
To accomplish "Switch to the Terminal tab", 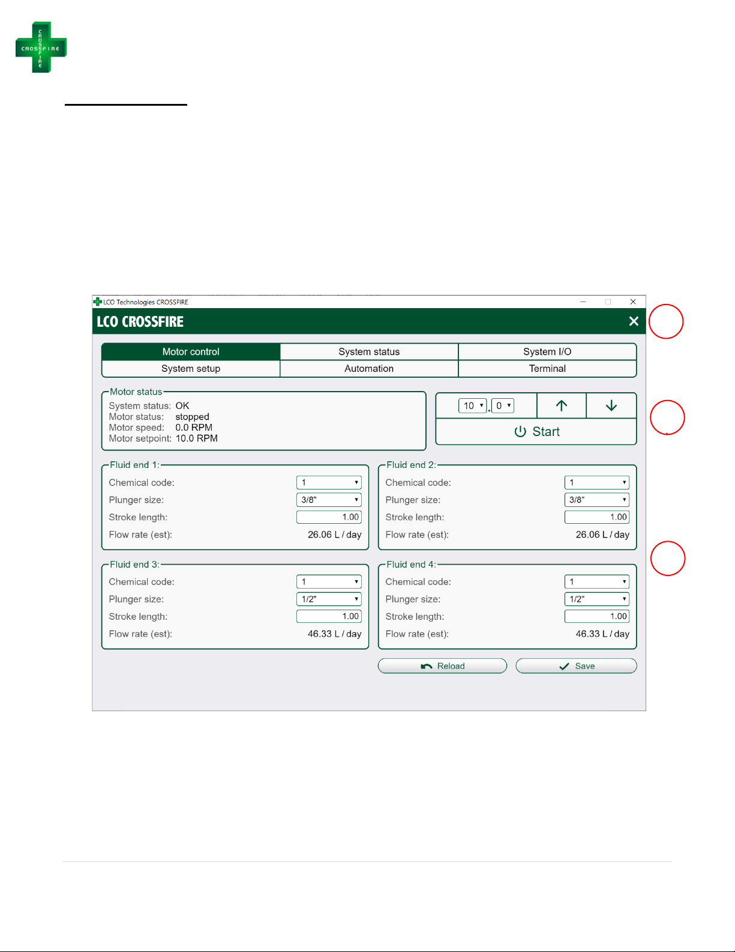I will [547, 369].
